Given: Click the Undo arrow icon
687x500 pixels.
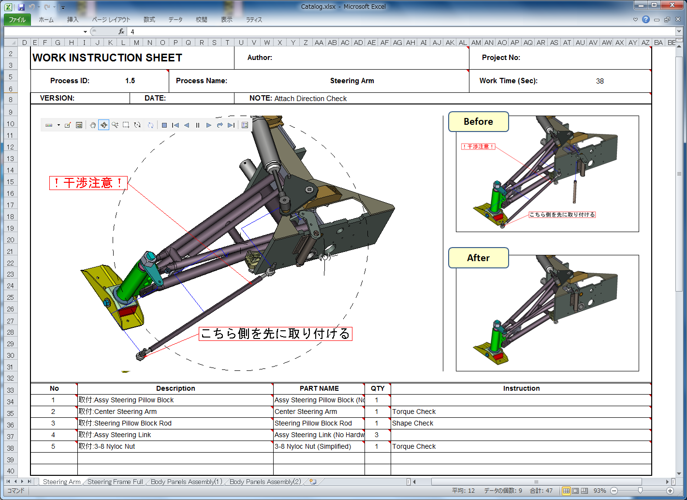Looking at the screenshot, I should pos(32,7).
